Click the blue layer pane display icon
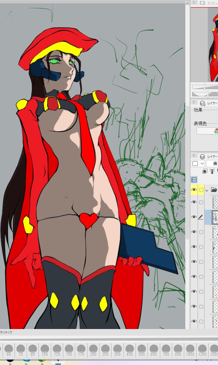 click(x=194, y=180)
